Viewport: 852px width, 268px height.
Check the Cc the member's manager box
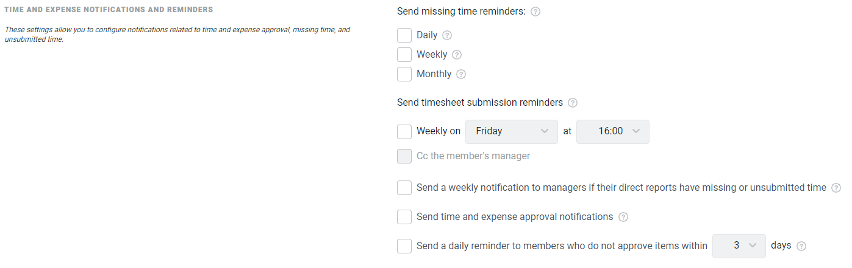404,156
